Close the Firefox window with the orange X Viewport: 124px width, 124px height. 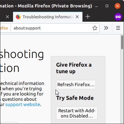tap(117, 6)
